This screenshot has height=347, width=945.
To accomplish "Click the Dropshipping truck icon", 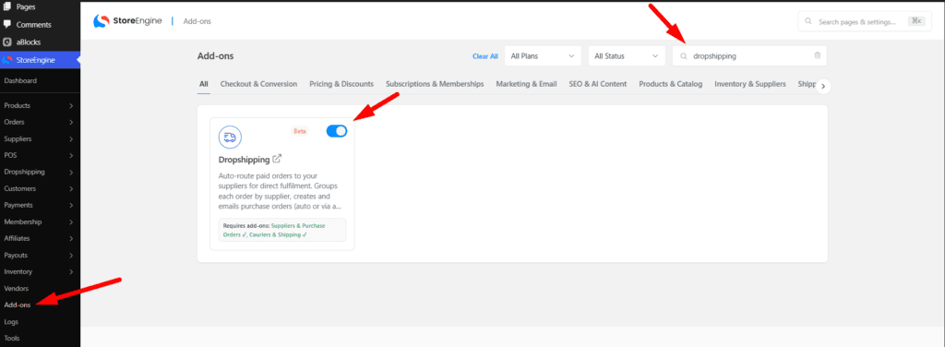I will tap(230, 138).
